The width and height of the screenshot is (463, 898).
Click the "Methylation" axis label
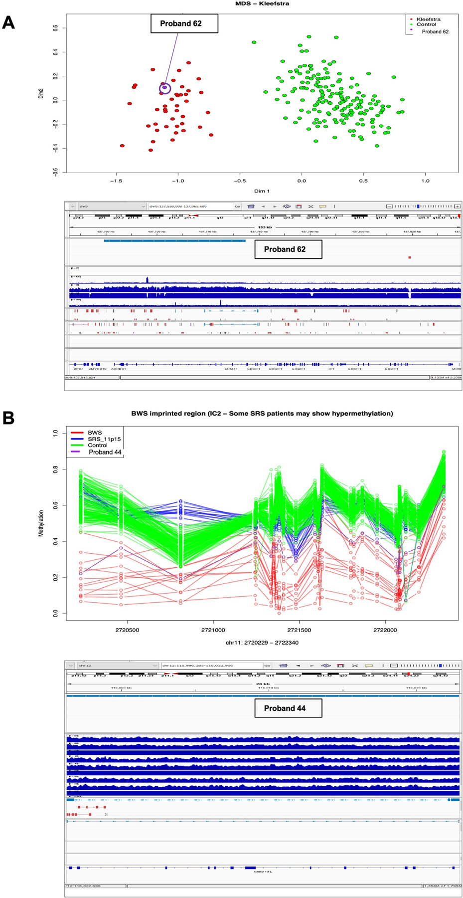click(41, 523)
